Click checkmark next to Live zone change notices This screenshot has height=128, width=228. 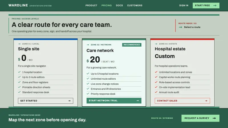pyautogui.click(x=88, y=84)
